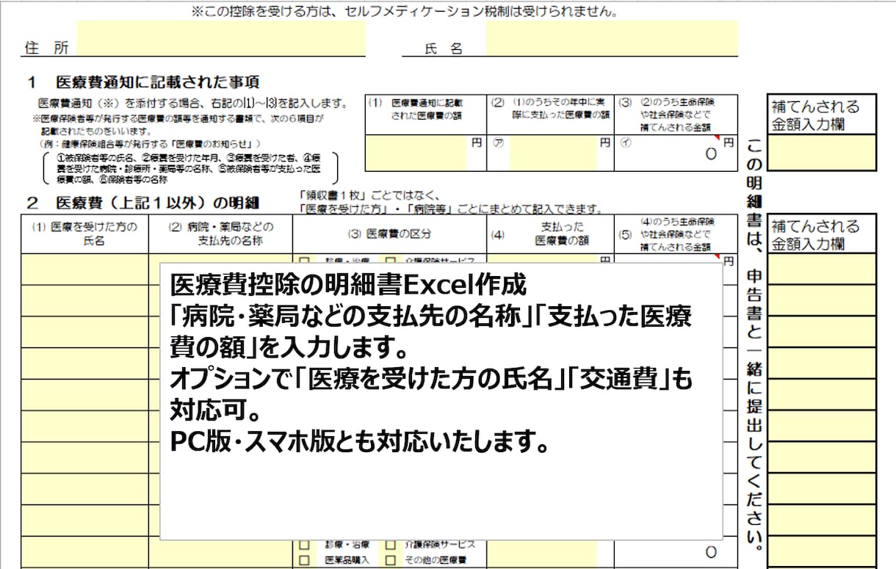Tick the 医薬品購入 checkbox
Viewport: 896px width, 569px height.
click(303, 560)
